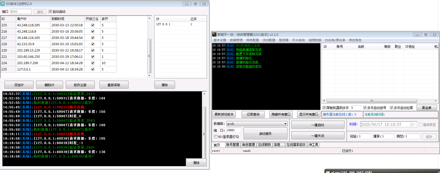440x173 pixels.
Task: Click 清除 button below the IP list
Action: click(165, 85)
